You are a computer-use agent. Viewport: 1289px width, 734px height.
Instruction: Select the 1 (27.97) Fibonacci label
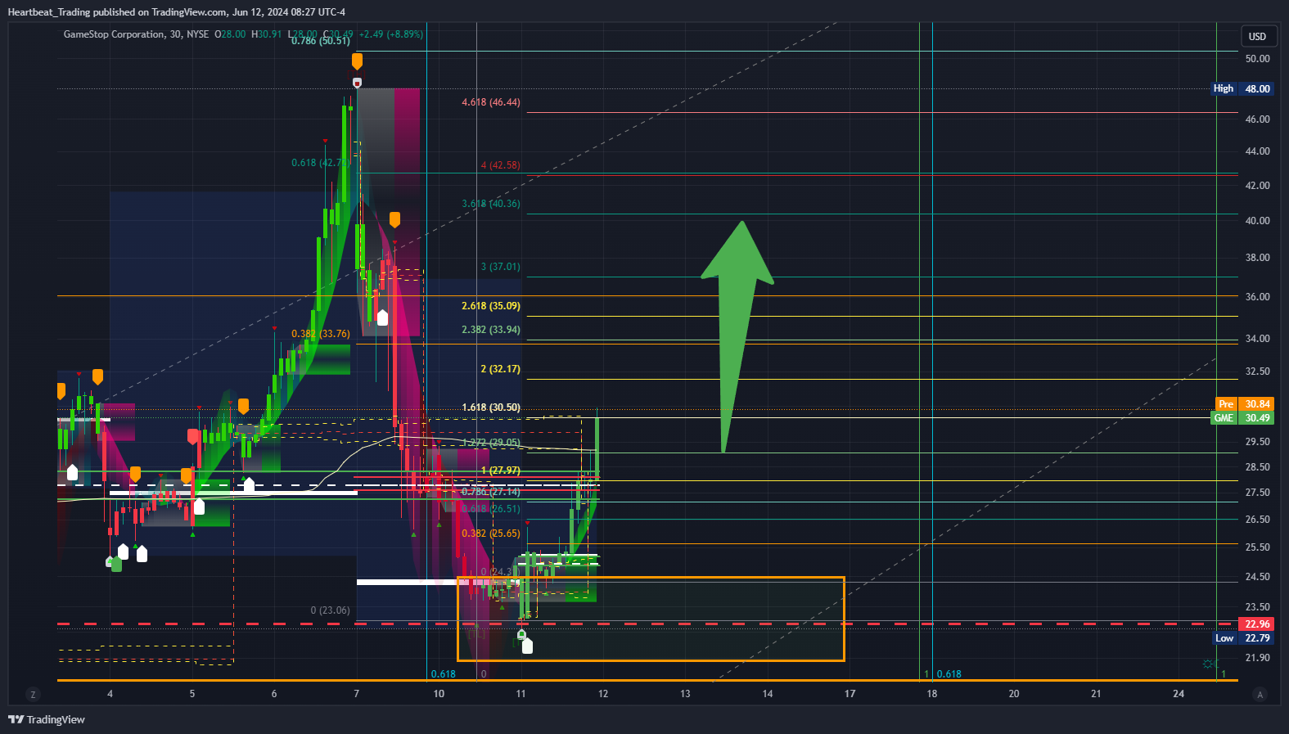500,471
